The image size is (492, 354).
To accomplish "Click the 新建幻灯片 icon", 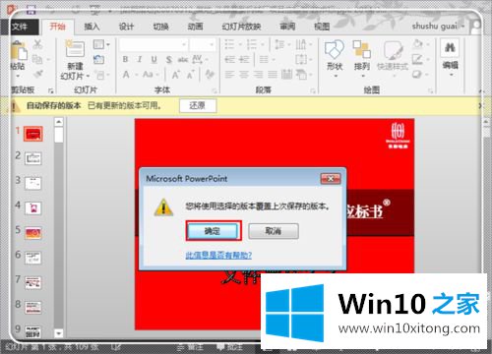I will tap(75, 49).
